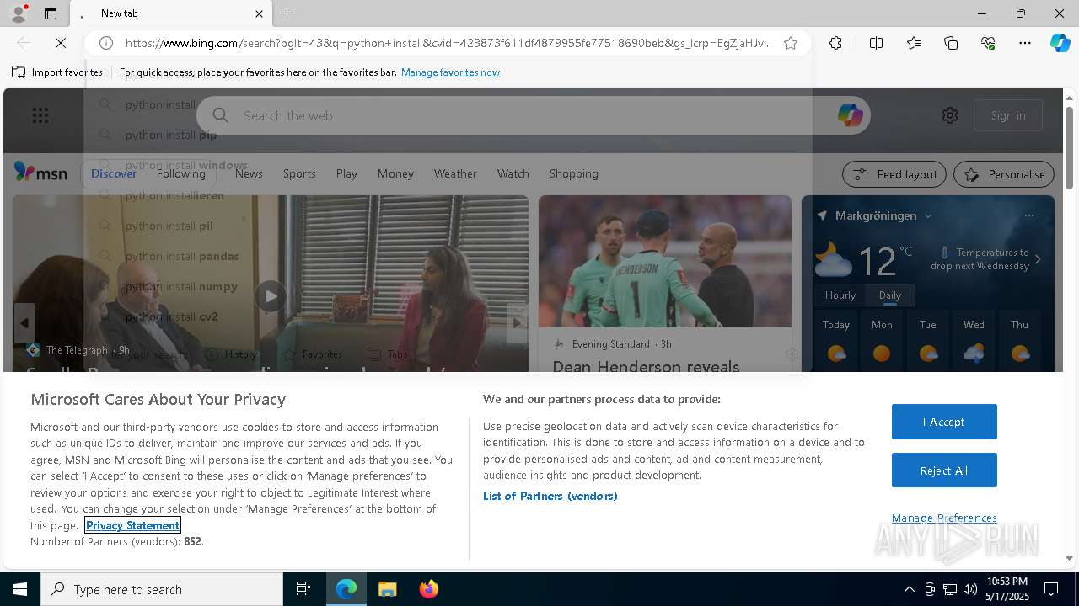1079x606 pixels.
Task: Select the Play tab
Action: [x=346, y=173]
